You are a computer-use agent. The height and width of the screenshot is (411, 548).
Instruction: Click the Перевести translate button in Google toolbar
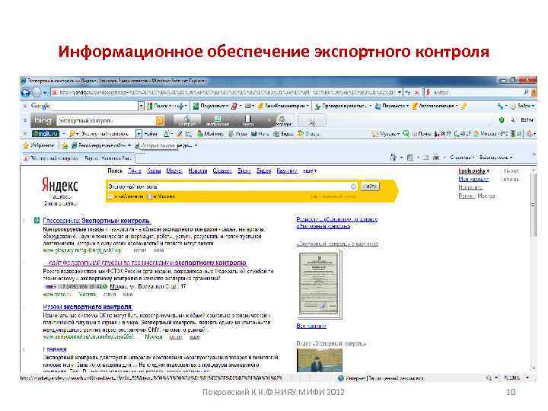pos(392,106)
